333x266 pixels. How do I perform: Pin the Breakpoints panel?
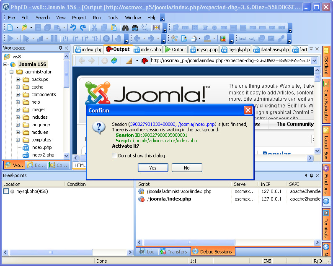coord(311,175)
